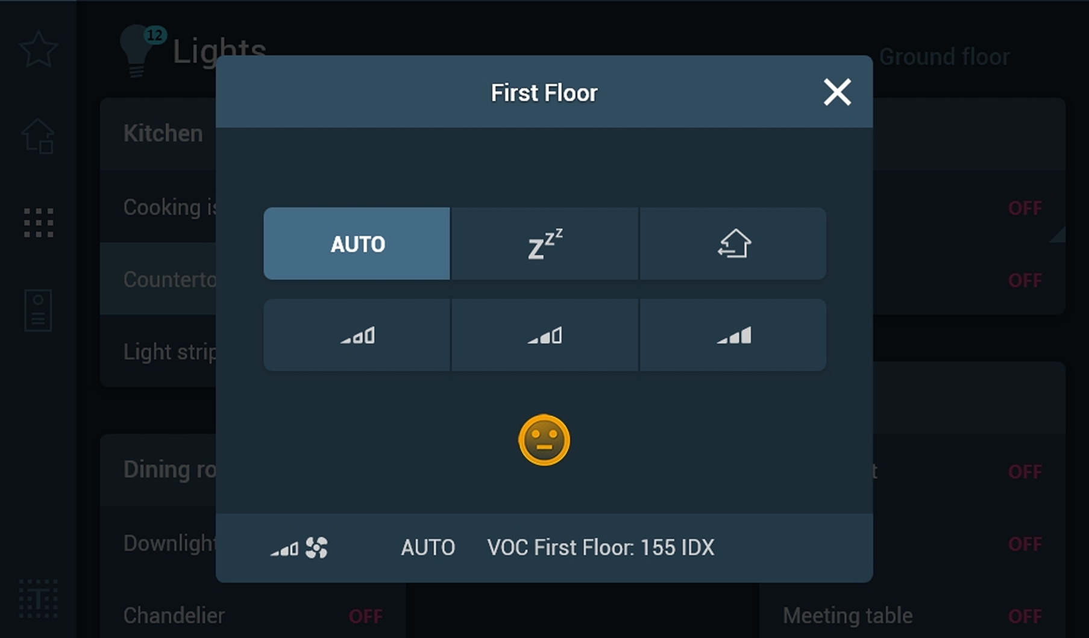Open the intercom panel sidebar icon
Image resolution: width=1089 pixels, height=638 pixels.
[39, 310]
